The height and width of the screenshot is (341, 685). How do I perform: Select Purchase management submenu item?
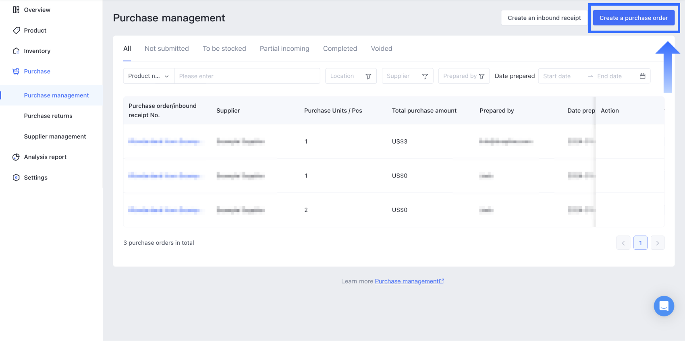(x=51, y=95)
